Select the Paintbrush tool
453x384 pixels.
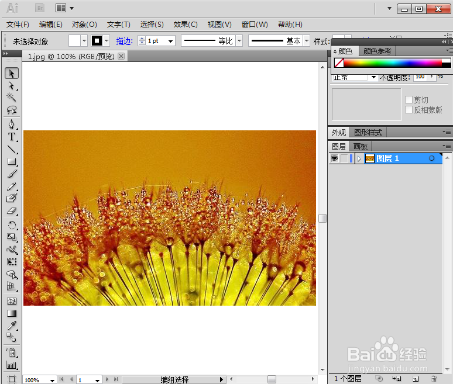coord(12,174)
